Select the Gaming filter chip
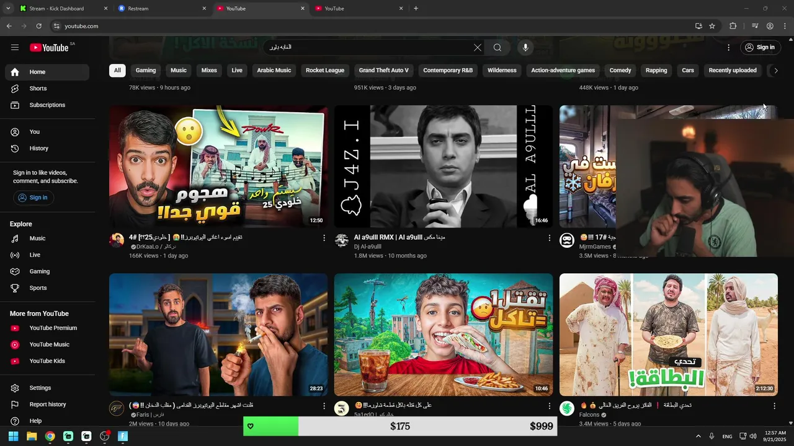 [x=146, y=71]
